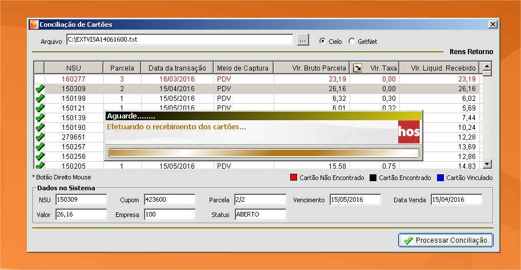
Task: Click the sort arrow icon beside Vlr. Taxa
Action: (x=358, y=68)
